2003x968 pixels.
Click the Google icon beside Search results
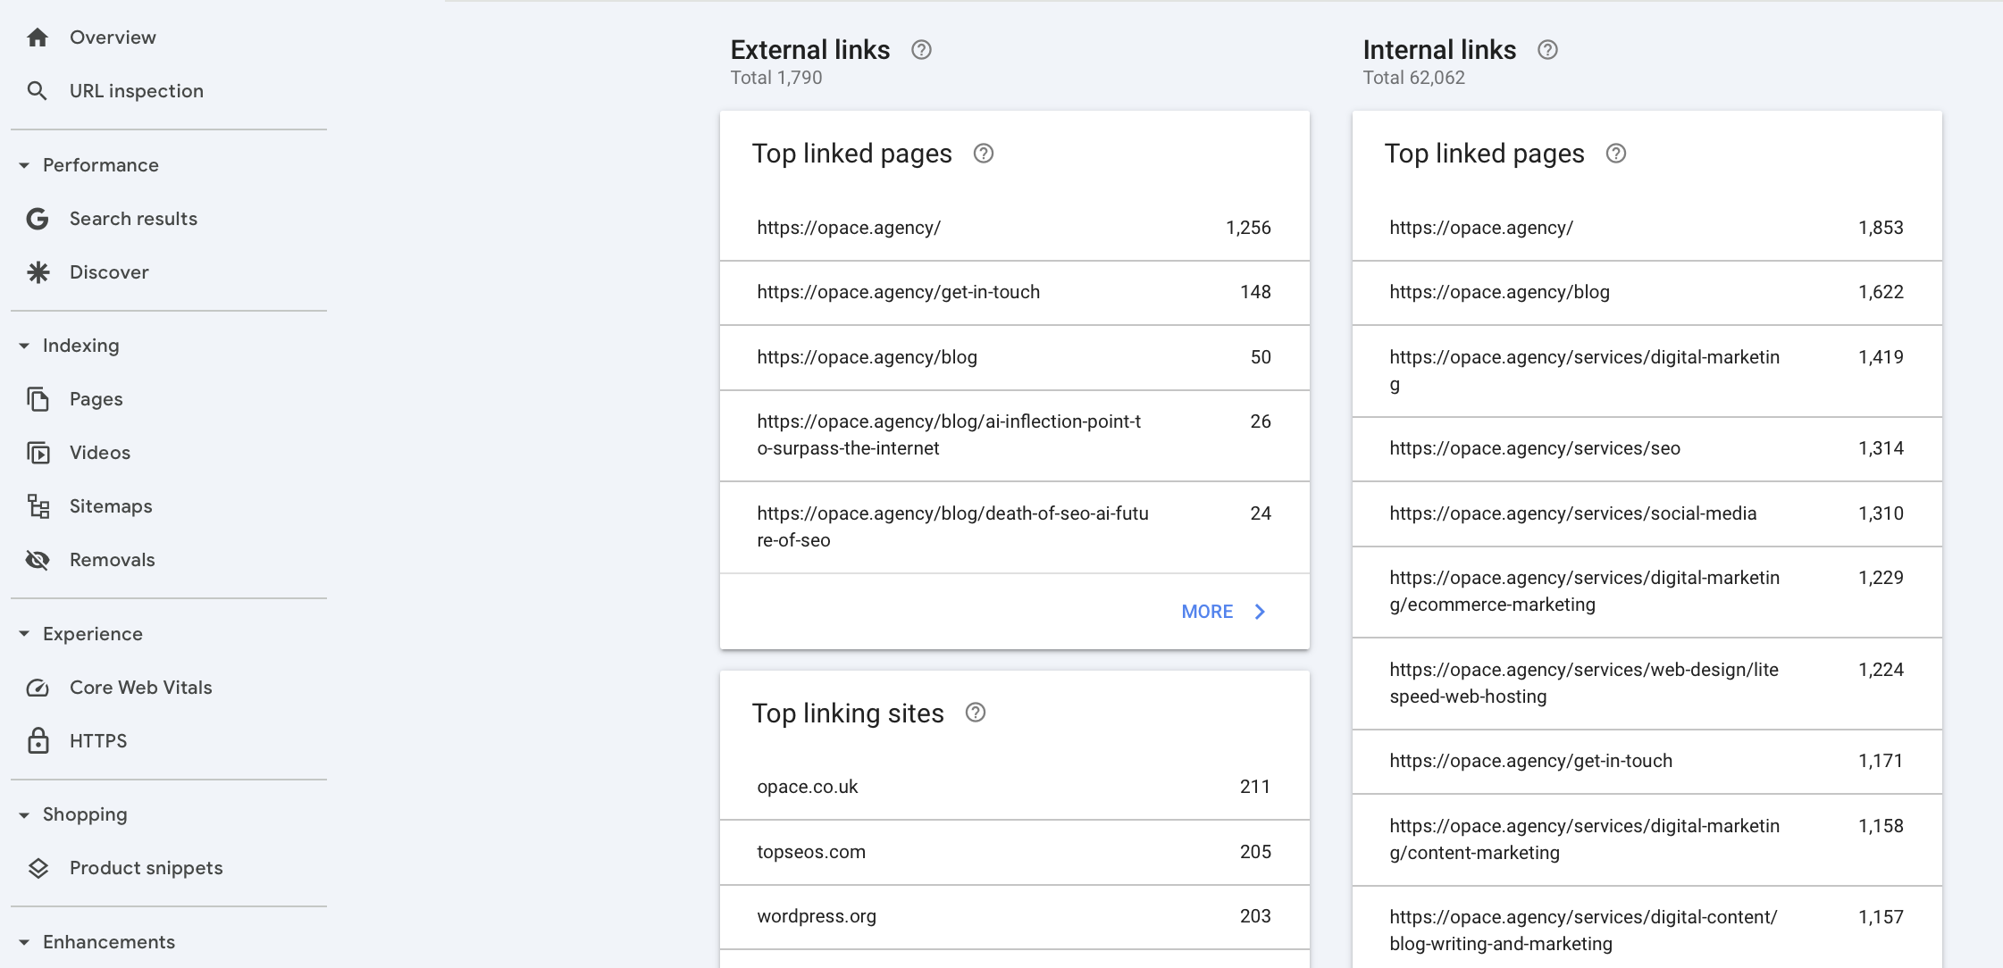[37, 218]
